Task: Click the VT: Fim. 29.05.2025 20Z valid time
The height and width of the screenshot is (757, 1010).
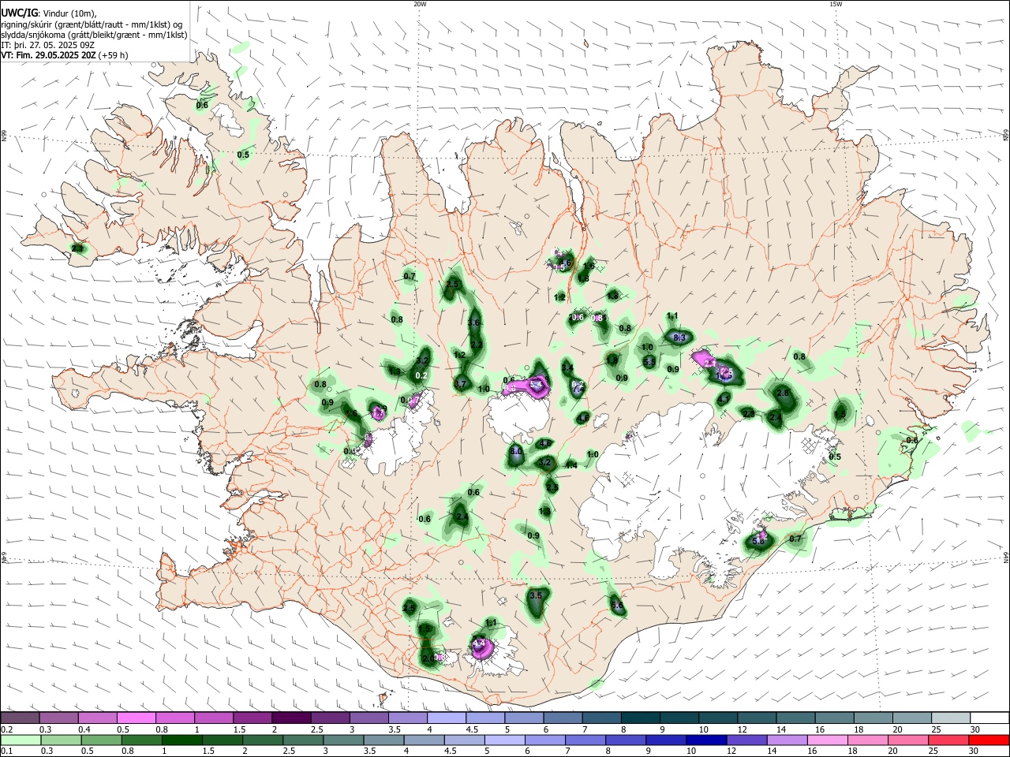Action: 65,55
